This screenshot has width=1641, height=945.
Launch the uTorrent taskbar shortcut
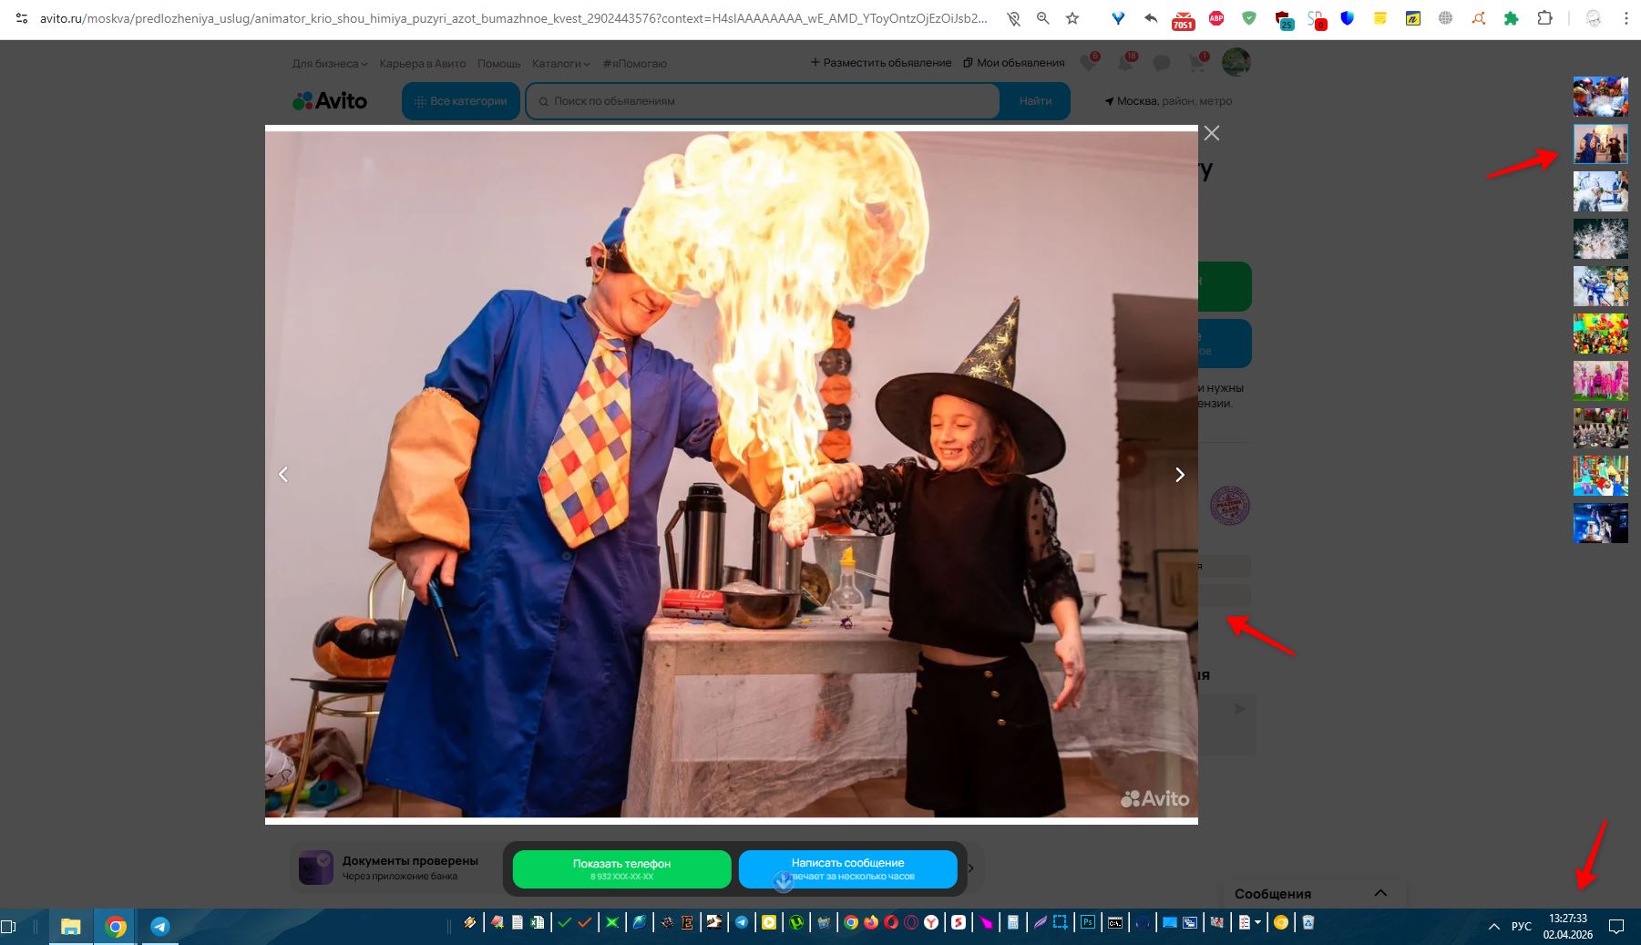[796, 923]
